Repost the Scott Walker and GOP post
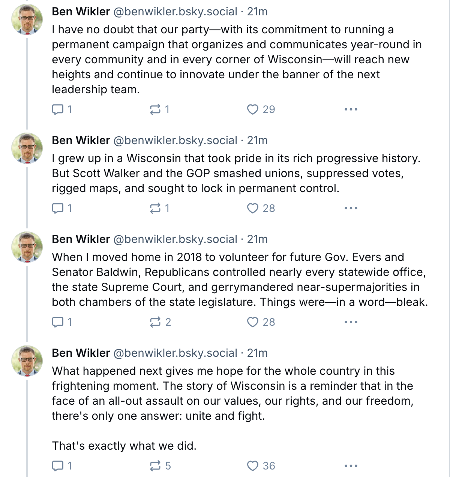The width and height of the screenshot is (450, 477). tap(160, 208)
